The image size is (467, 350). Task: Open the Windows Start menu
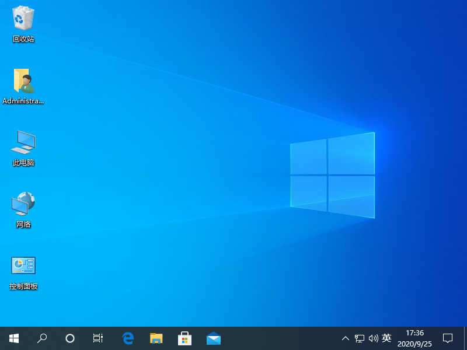(14, 338)
